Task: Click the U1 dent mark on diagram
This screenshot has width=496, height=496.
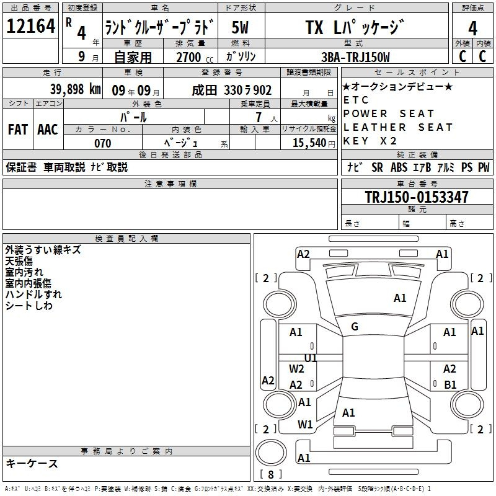Action: coord(311,358)
